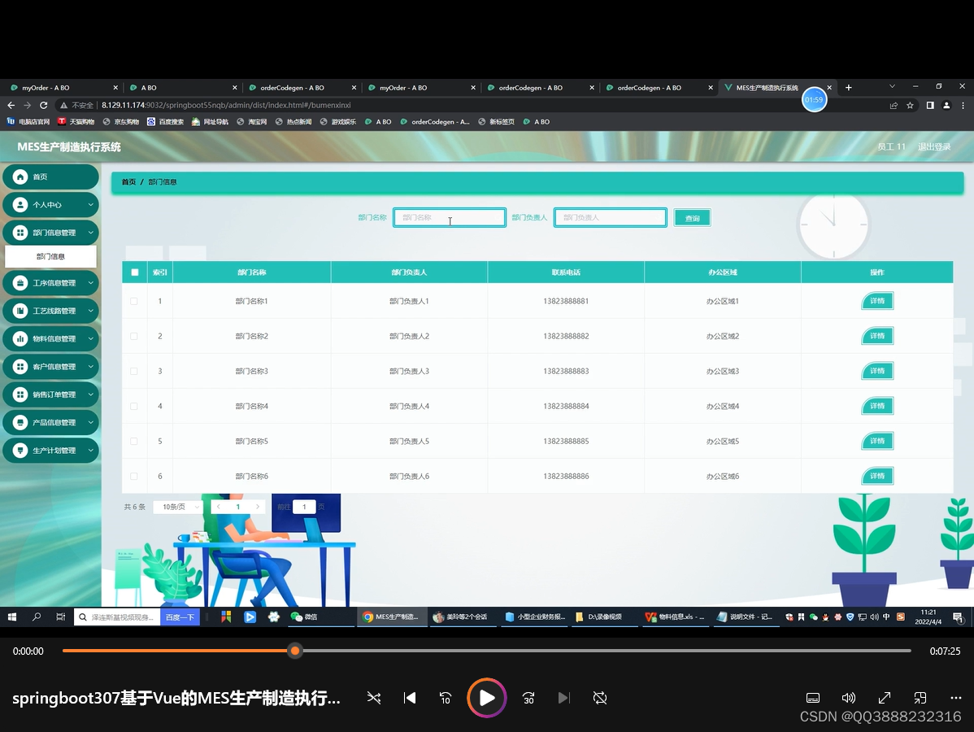Click inside the 部门名称 search input field
Screen dimensions: 974x732
point(449,217)
